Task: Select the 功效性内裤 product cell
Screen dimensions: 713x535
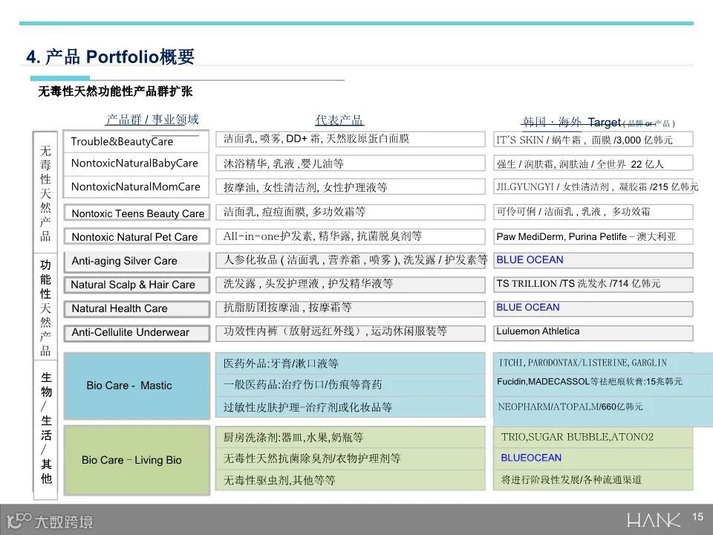Action: click(350, 332)
